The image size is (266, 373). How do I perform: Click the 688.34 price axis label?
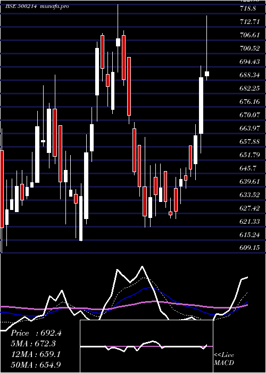[x=249, y=75]
